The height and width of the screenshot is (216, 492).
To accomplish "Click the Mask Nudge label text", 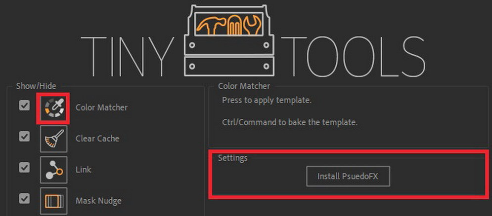I will tap(98, 201).
